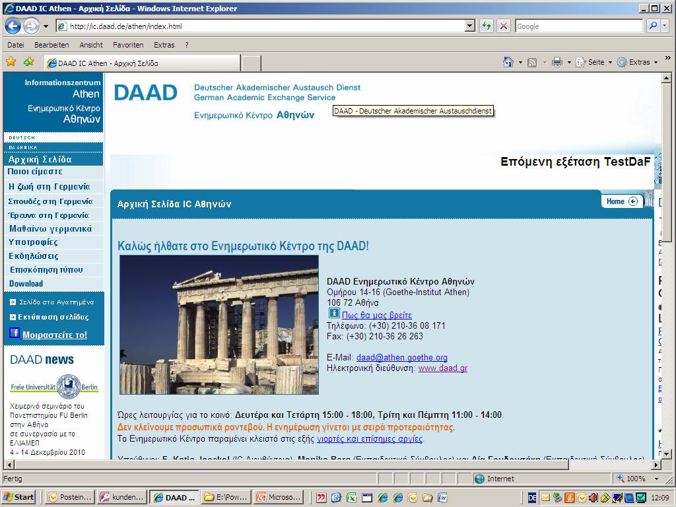
Task: Click the address bar URL field
Action: click(261, 26)
